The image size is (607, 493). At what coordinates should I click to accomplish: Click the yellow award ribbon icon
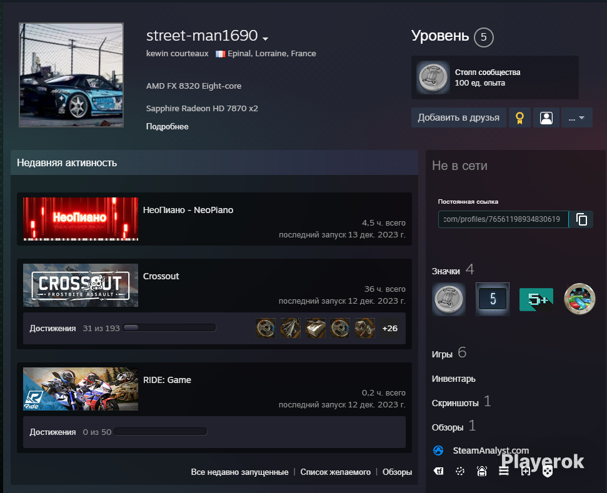520,117
